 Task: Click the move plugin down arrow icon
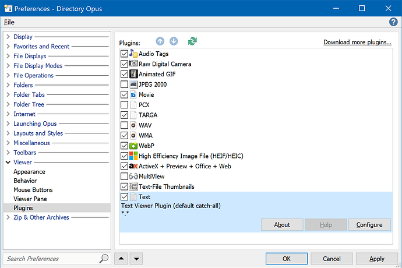coord(174,41)
